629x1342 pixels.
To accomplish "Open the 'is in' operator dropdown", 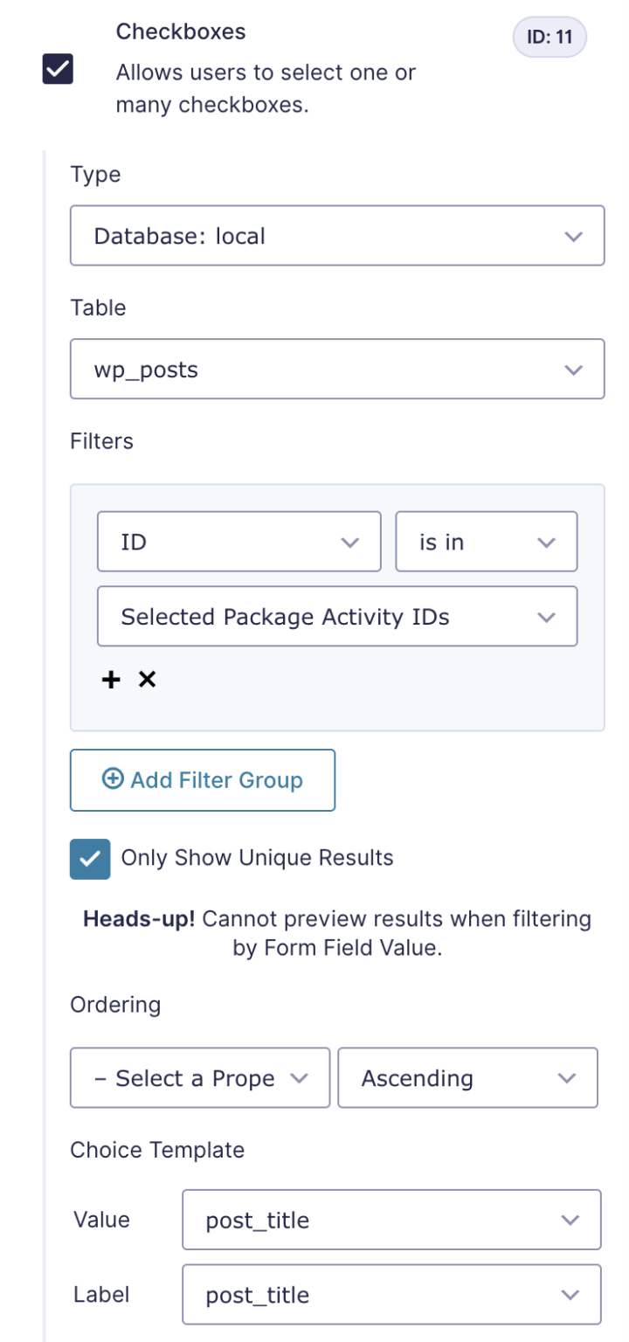I will [487, 541].
